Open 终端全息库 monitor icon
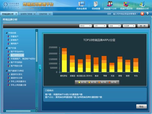 [x=82, y=4]
